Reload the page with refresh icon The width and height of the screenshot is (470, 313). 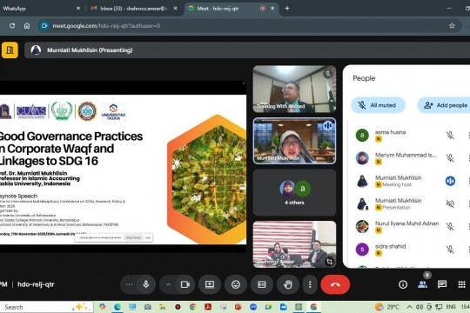coord(12,26)
